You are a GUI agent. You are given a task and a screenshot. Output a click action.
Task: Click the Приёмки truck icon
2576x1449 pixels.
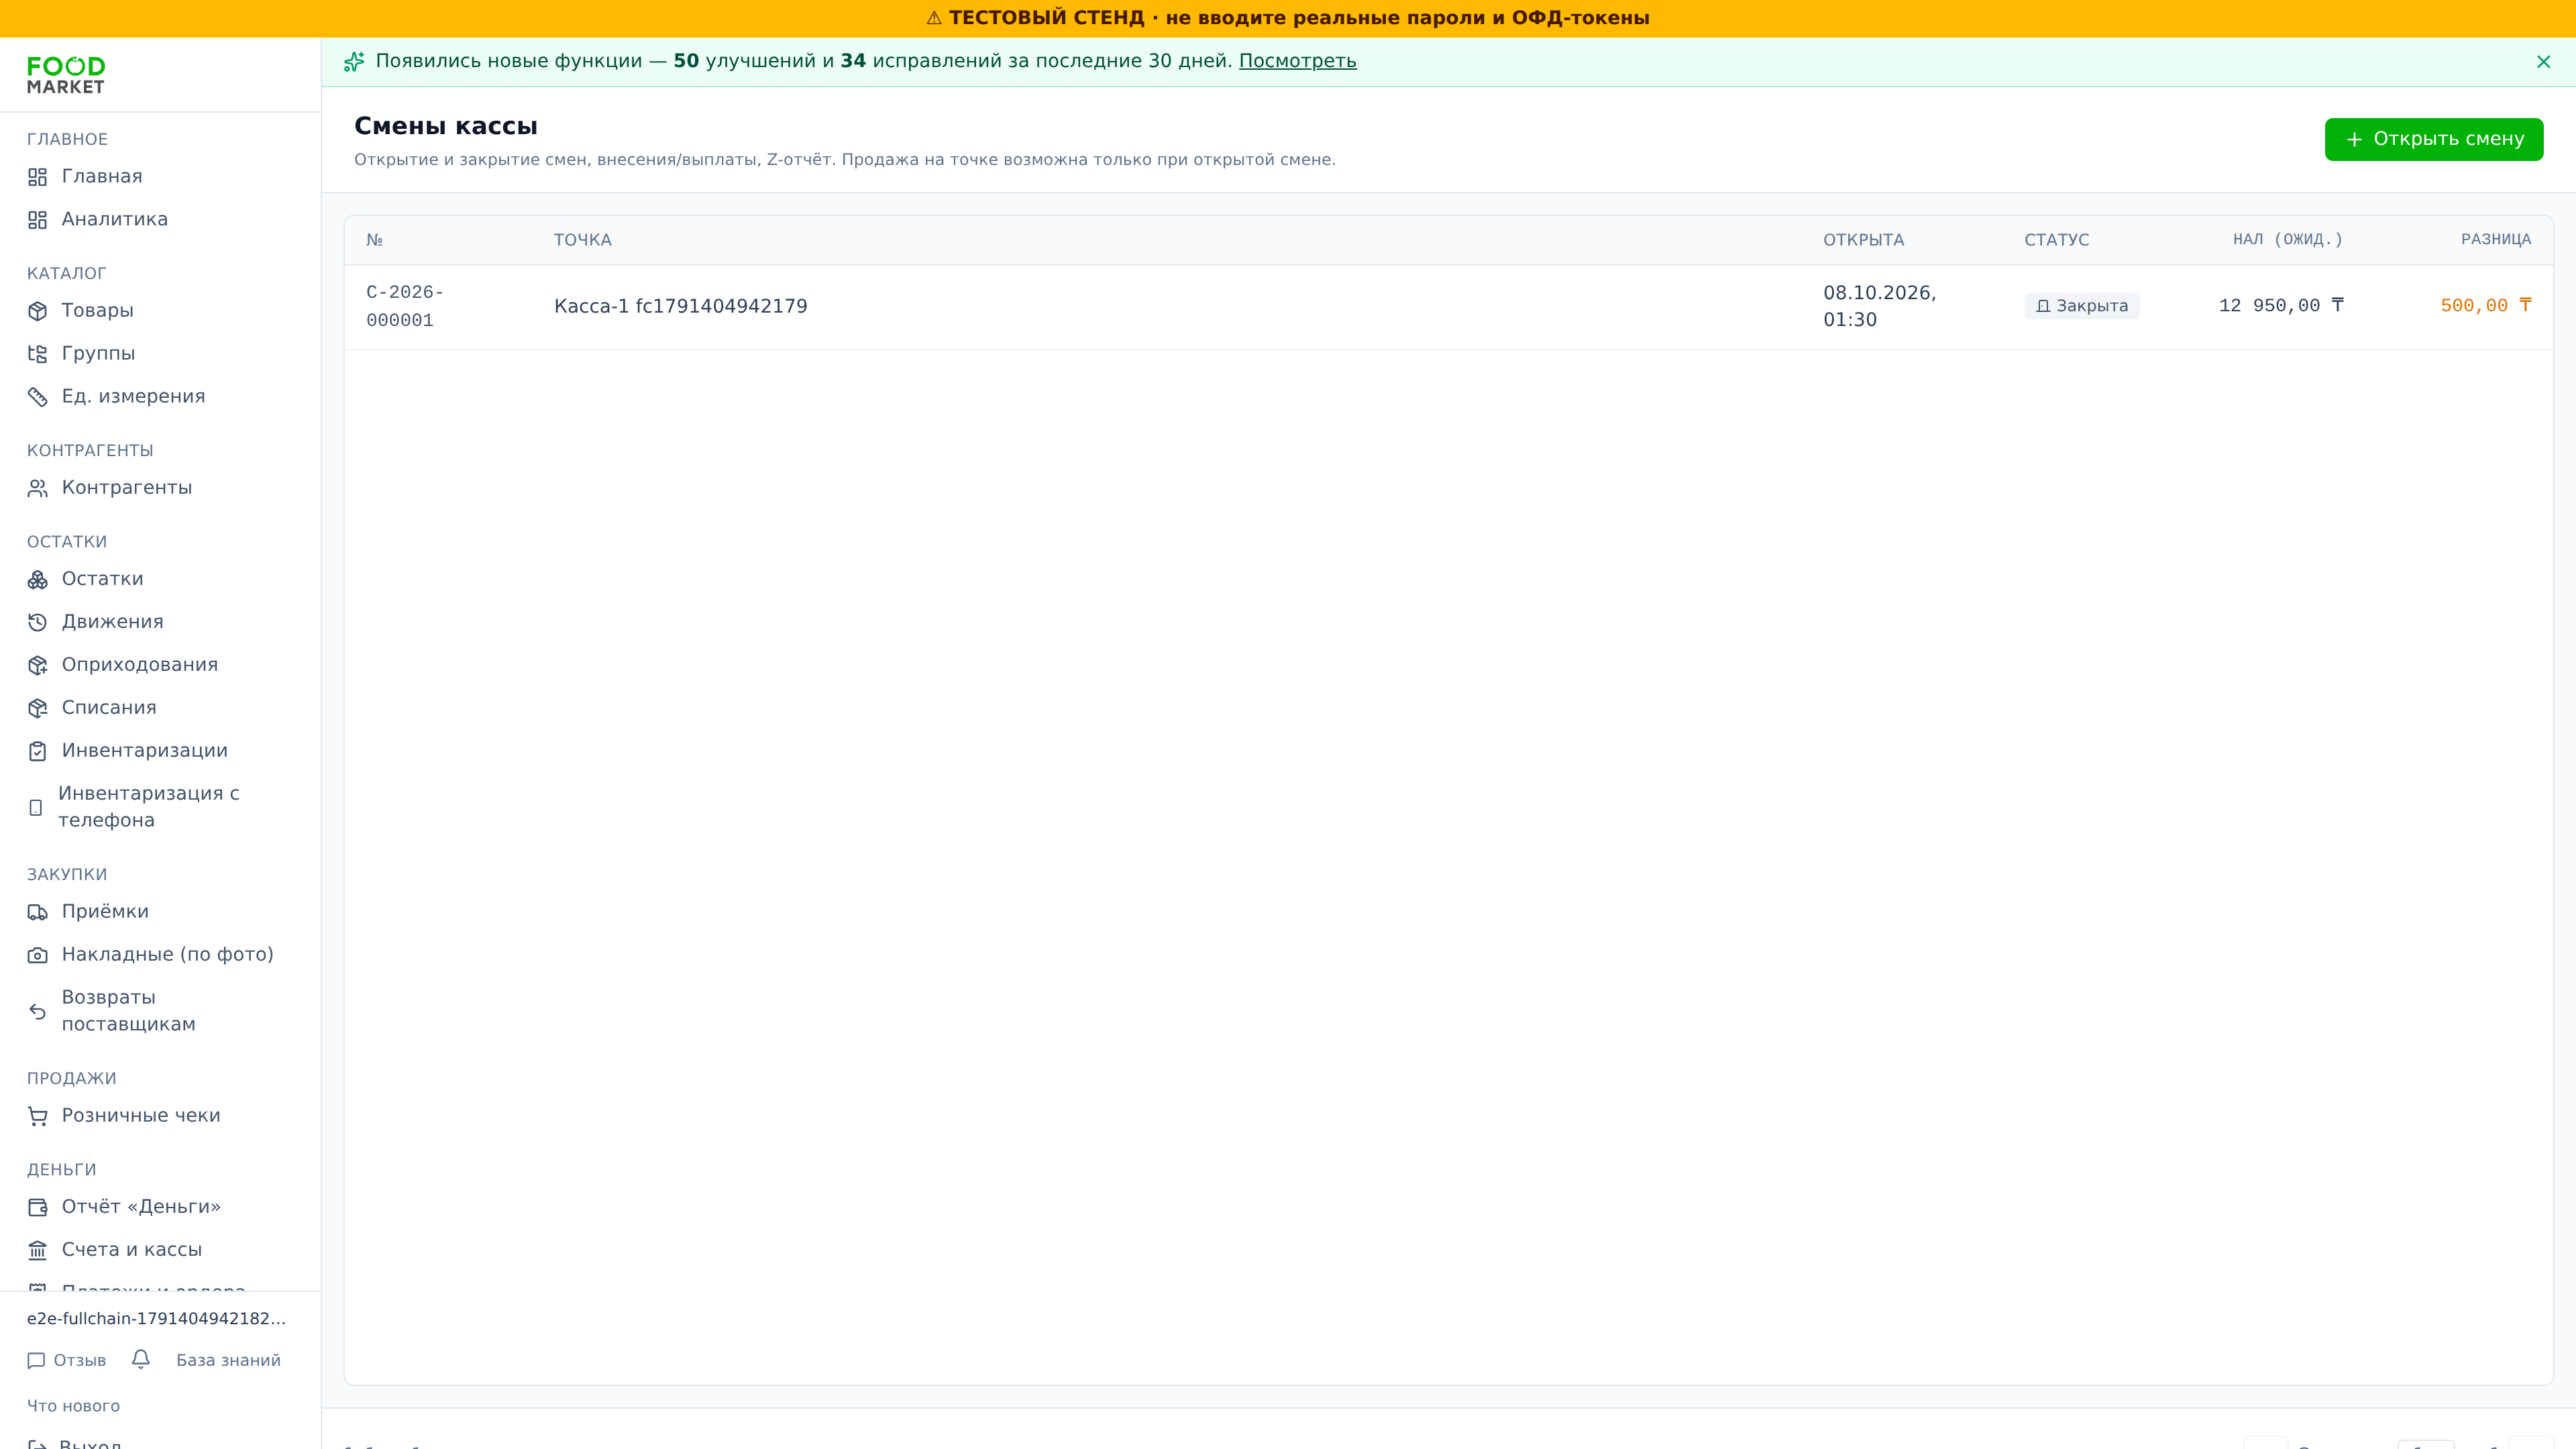pos(38,912)
